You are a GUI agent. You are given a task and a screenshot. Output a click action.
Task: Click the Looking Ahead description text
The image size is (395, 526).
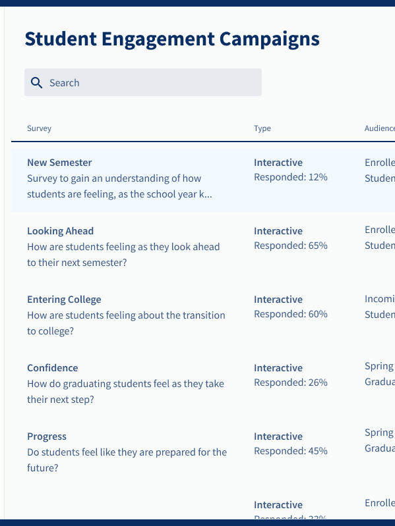(123, 255)
